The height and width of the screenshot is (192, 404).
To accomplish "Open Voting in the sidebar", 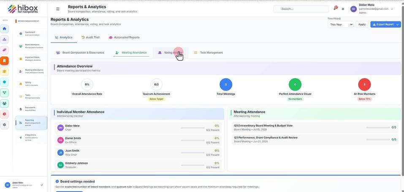I will pos(31,84).
